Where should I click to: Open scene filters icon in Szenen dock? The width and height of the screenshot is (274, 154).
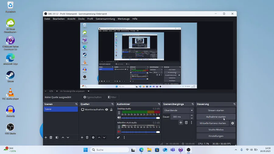57,138
